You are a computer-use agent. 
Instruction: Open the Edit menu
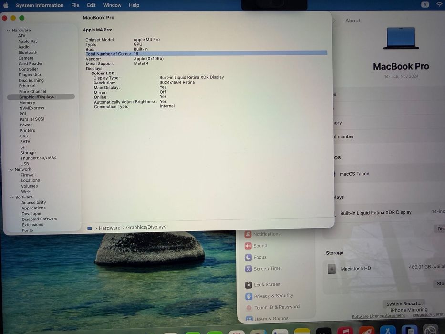tap(91, 5)
